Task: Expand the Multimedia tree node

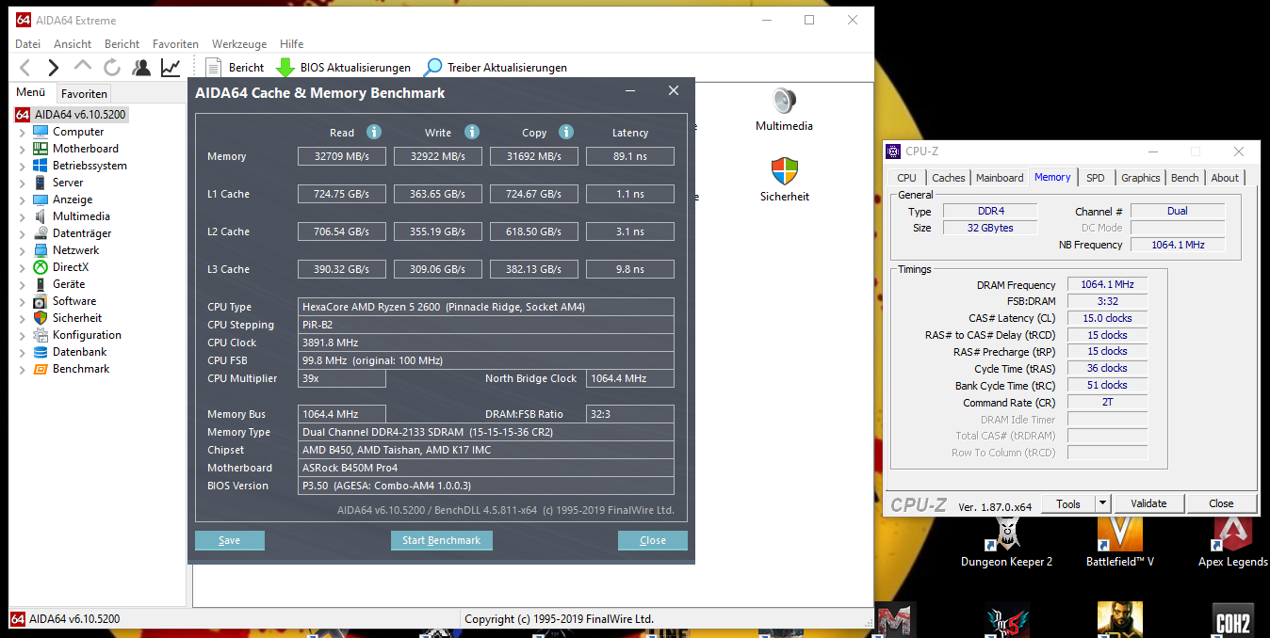Action: 23,216
